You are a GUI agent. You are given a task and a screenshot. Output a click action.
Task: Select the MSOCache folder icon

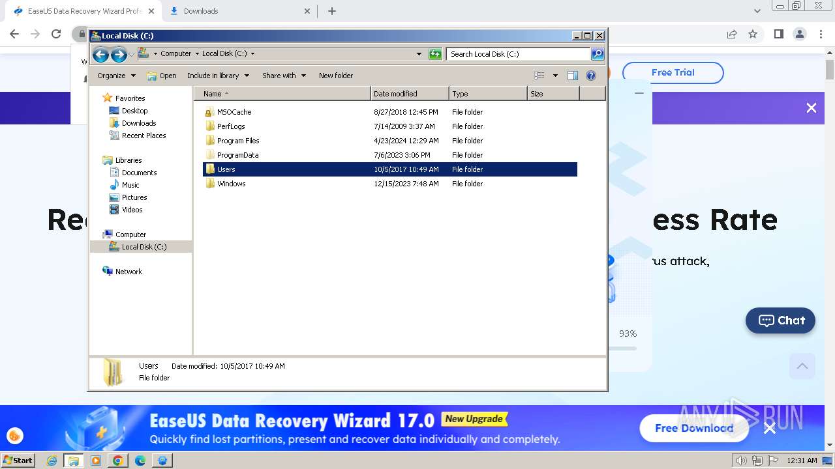209,112
